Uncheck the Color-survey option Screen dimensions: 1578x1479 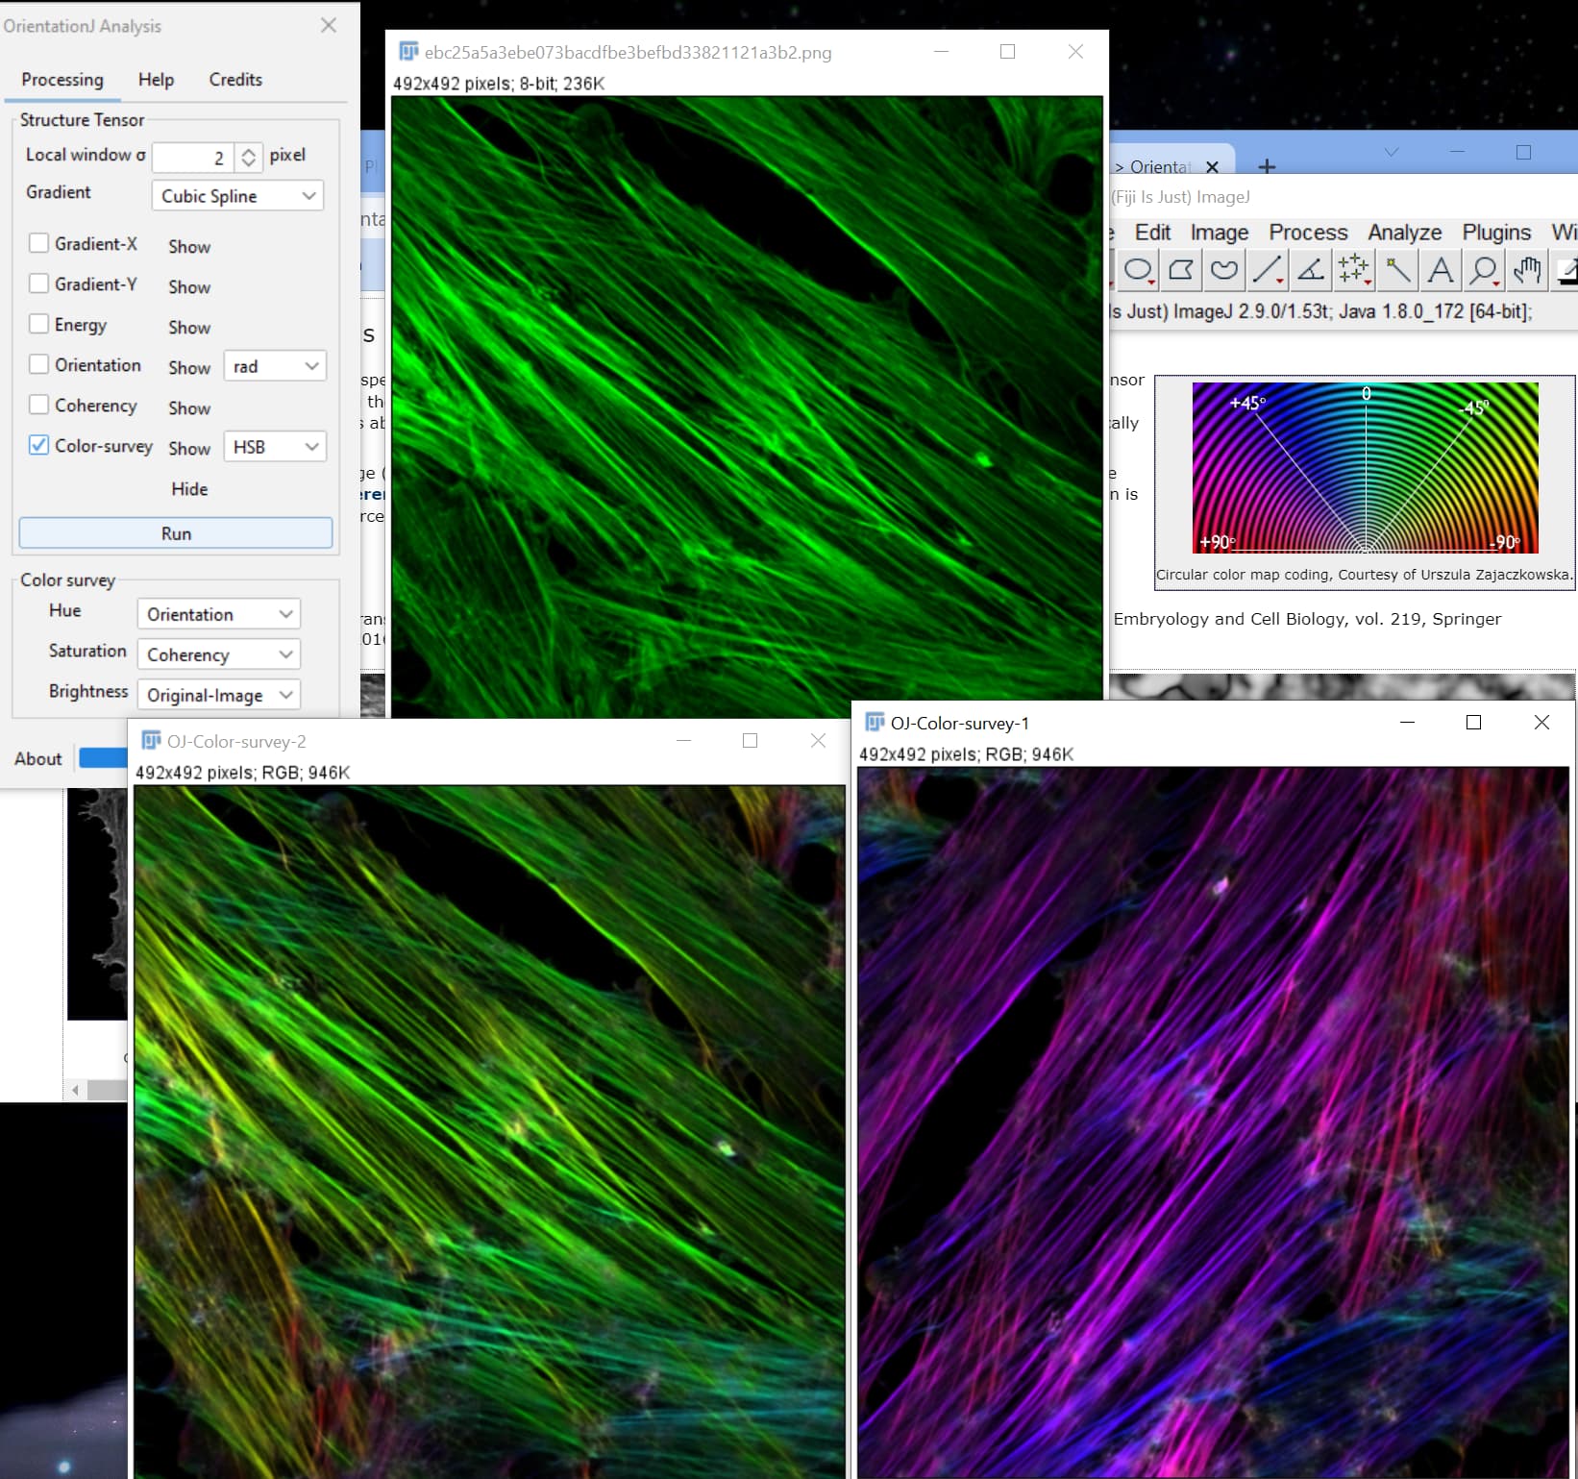38,445
